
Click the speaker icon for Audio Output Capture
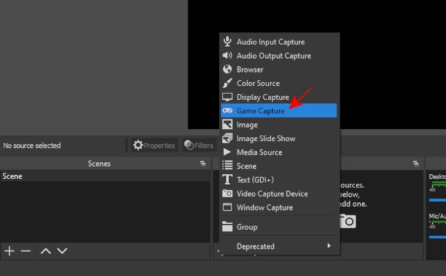coord(227,55)
